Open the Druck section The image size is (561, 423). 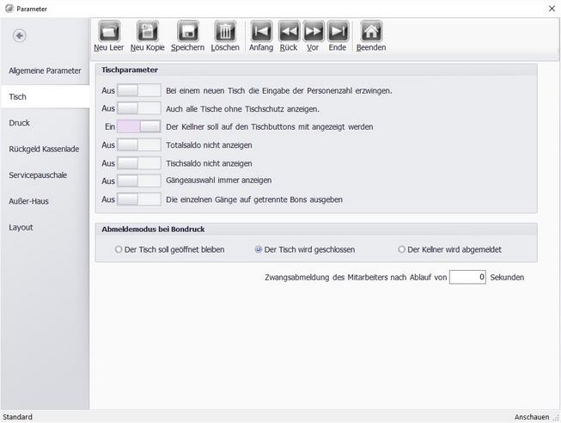tap(45, 123)
